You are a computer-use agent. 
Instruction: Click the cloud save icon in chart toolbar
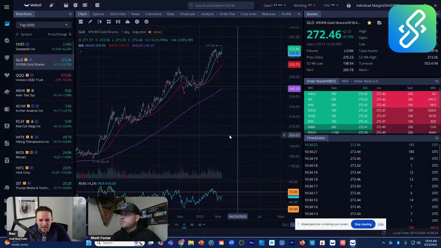(x=127, y=22)
